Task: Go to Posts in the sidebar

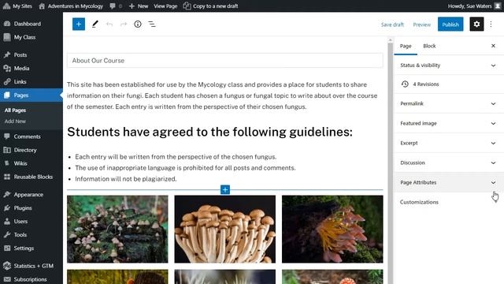Action: 31,54
